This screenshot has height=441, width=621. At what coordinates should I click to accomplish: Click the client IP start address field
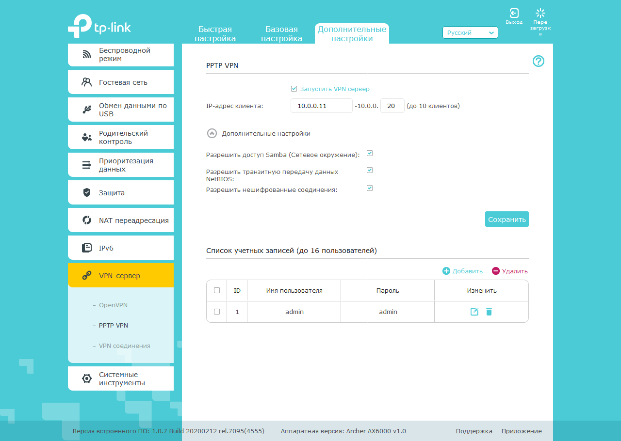pos(322,106)
